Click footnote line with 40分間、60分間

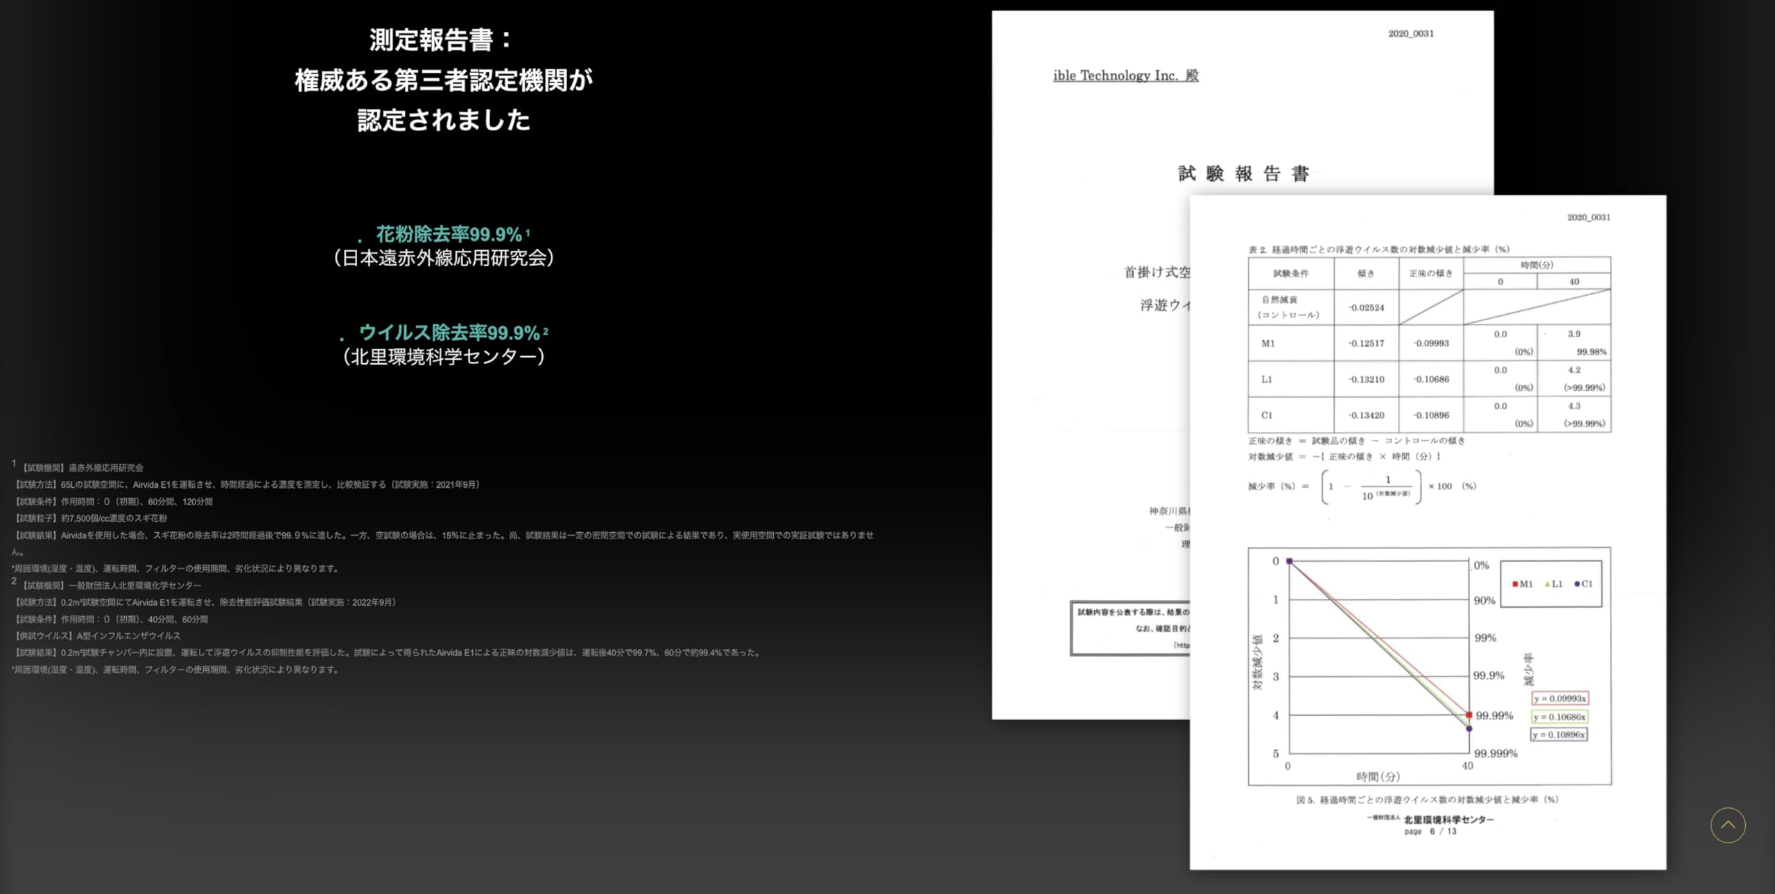tap(111, 619)
